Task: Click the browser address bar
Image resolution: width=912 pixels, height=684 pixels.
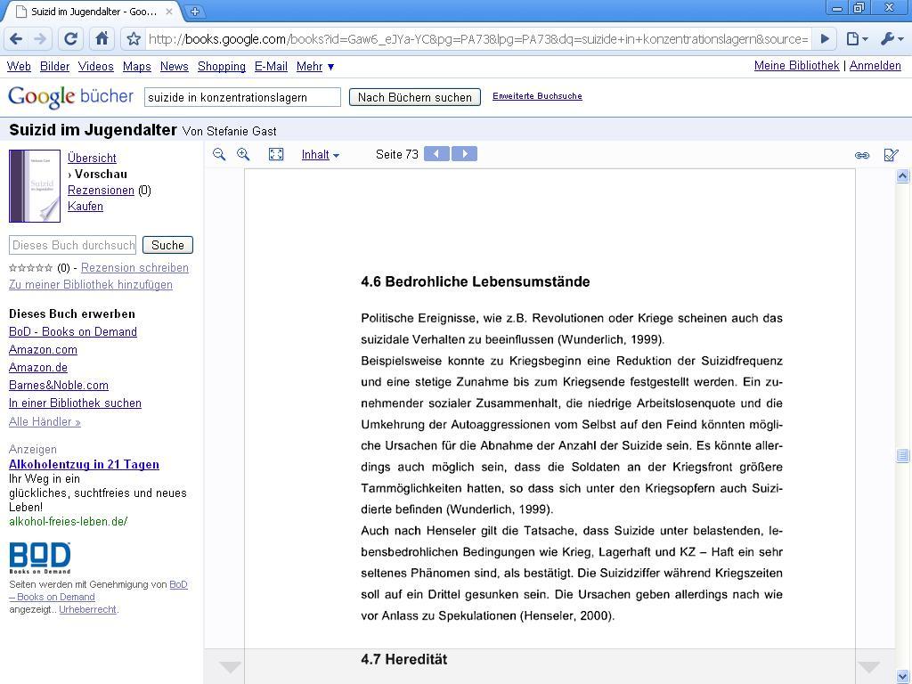Action: pos(478,39)
